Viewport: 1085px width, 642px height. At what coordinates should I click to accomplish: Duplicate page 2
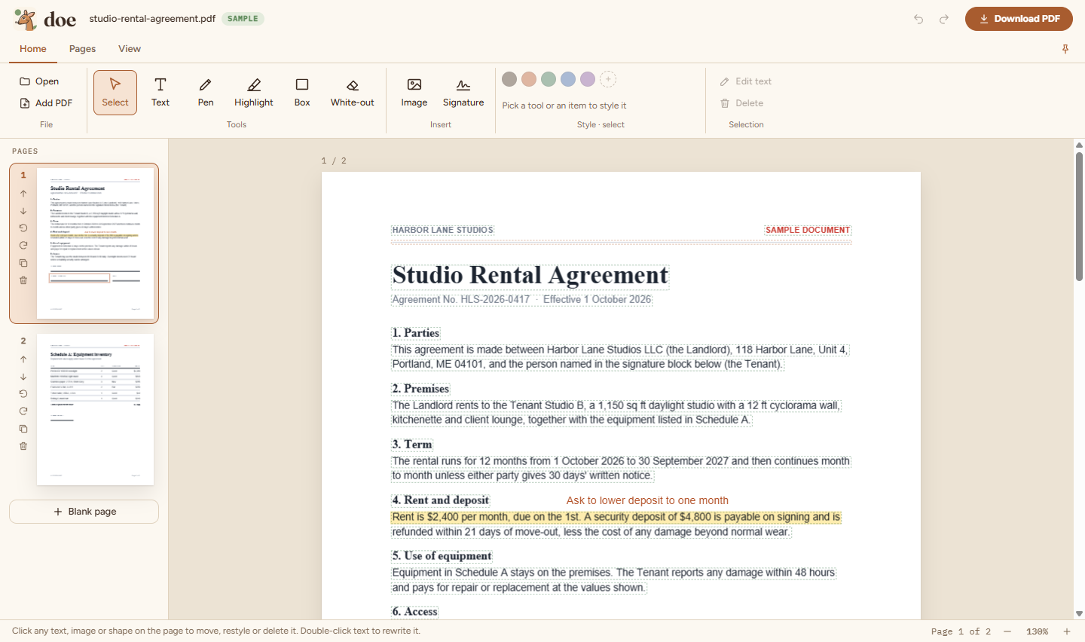pyautogui.click(x=23, y=429)
